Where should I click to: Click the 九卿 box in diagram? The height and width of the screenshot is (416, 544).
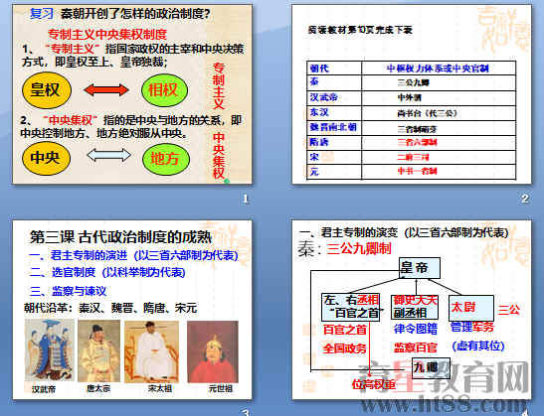(x=432, y=368)
